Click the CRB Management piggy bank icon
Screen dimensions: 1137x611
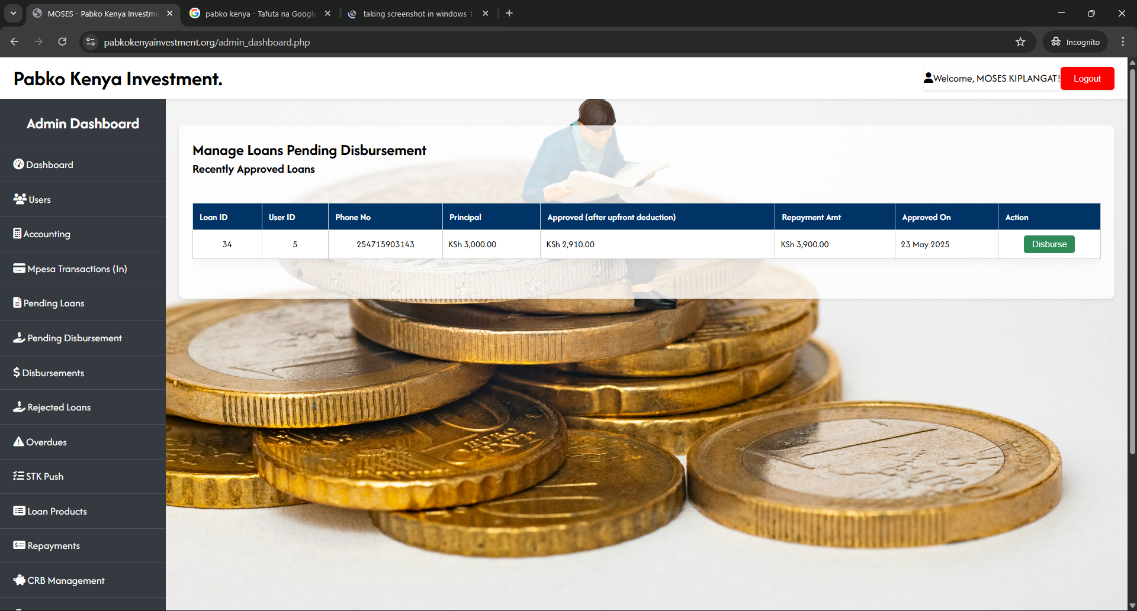[x=19, y=580]
